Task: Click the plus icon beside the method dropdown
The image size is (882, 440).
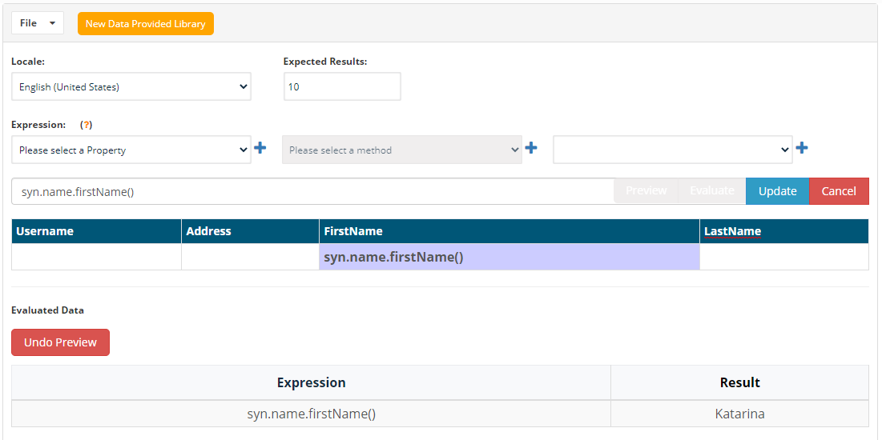Action: point(530,148)
